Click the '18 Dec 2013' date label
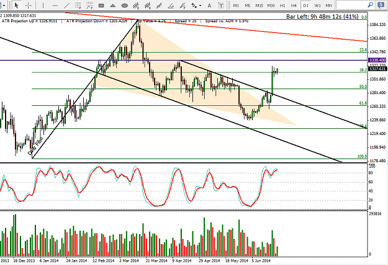The width and height of the screenshot is (388, 265). [x=24, y=261]
